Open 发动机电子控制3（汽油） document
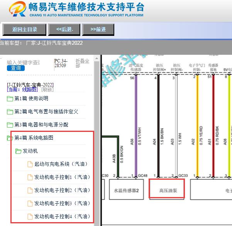This screenshot has height=226, width=232. [62, 203]
